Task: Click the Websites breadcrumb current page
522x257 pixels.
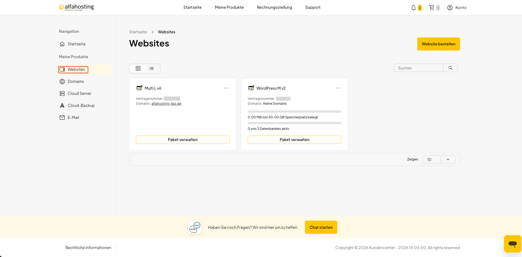Action: (167, 32)
